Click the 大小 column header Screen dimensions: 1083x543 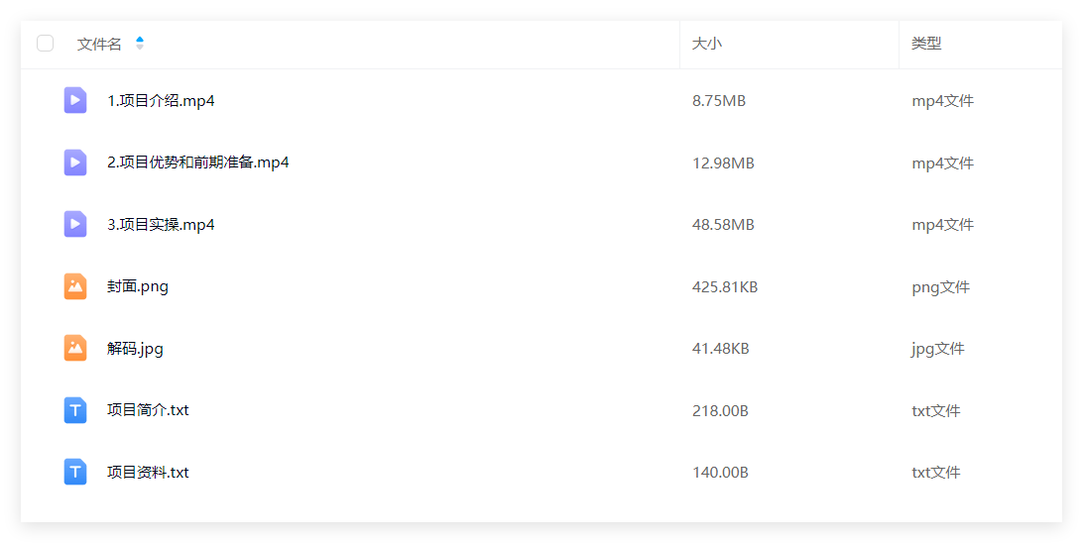click(706, 44)
